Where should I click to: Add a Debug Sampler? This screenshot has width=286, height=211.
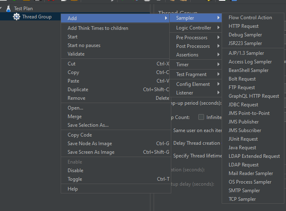click(253, 35)
